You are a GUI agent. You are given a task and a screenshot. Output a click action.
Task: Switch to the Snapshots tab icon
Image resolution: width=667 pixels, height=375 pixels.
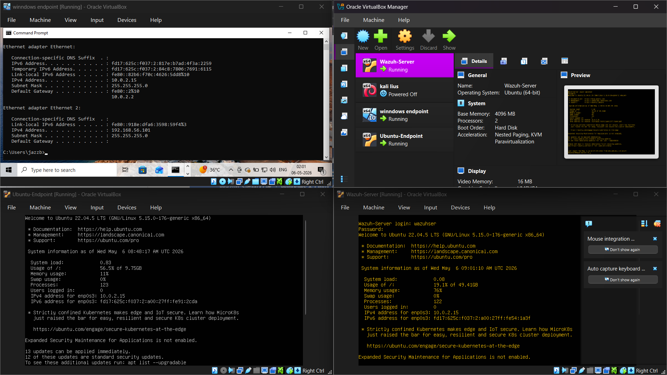point(503,61)
